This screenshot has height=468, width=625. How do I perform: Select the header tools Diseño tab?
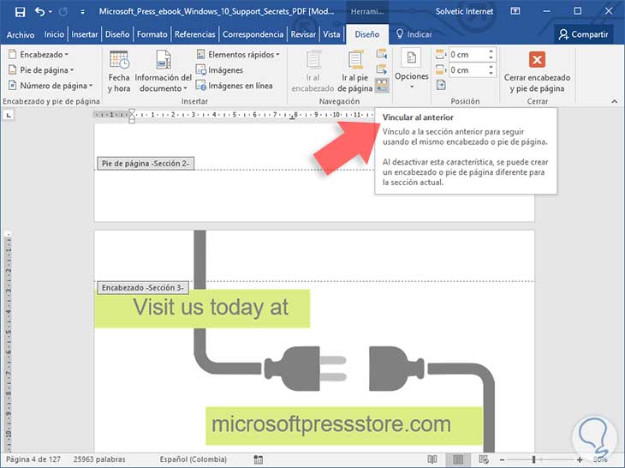[367, 34]
